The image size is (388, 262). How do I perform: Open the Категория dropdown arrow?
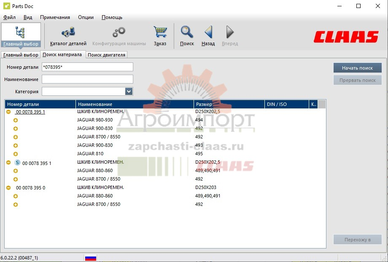(129, 92)
